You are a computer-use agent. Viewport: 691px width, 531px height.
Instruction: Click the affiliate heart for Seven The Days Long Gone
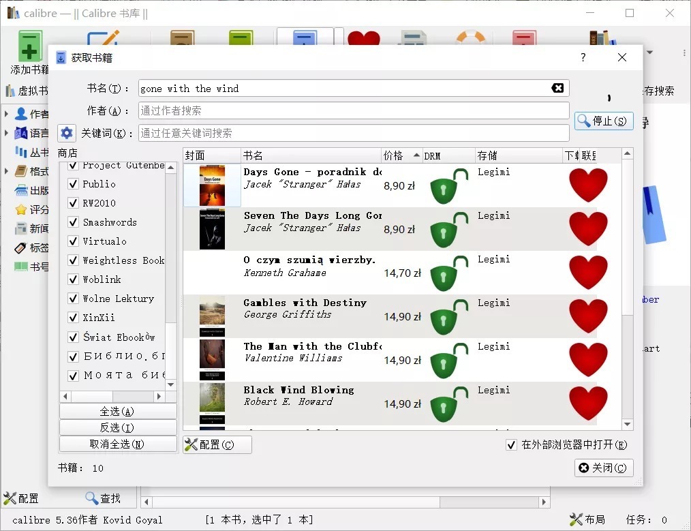(x=588, y=229)
